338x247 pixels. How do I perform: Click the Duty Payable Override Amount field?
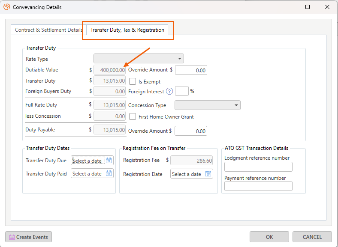191,131
